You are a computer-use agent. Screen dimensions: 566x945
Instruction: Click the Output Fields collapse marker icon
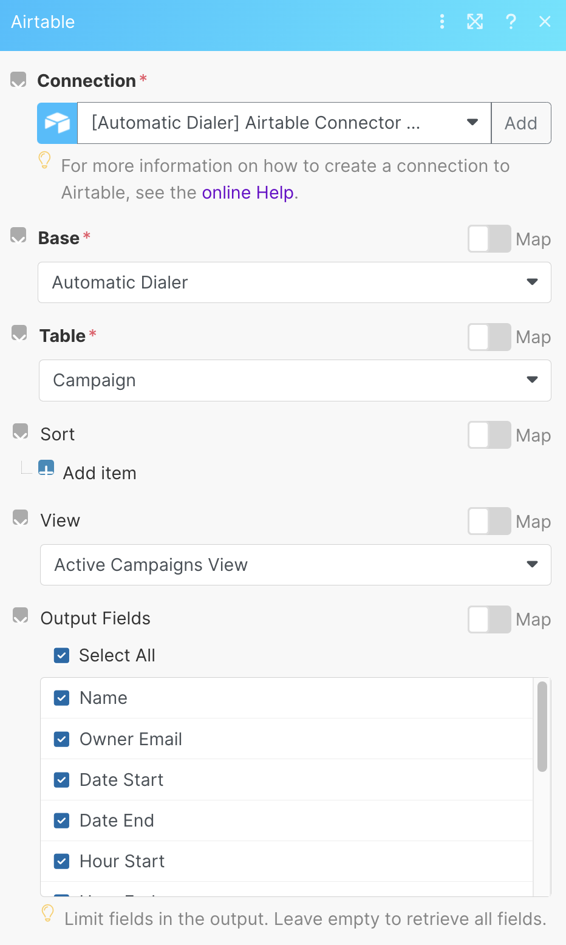click(21, 616)
